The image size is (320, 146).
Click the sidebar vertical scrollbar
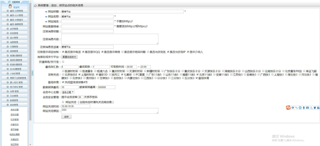[30, 62]
